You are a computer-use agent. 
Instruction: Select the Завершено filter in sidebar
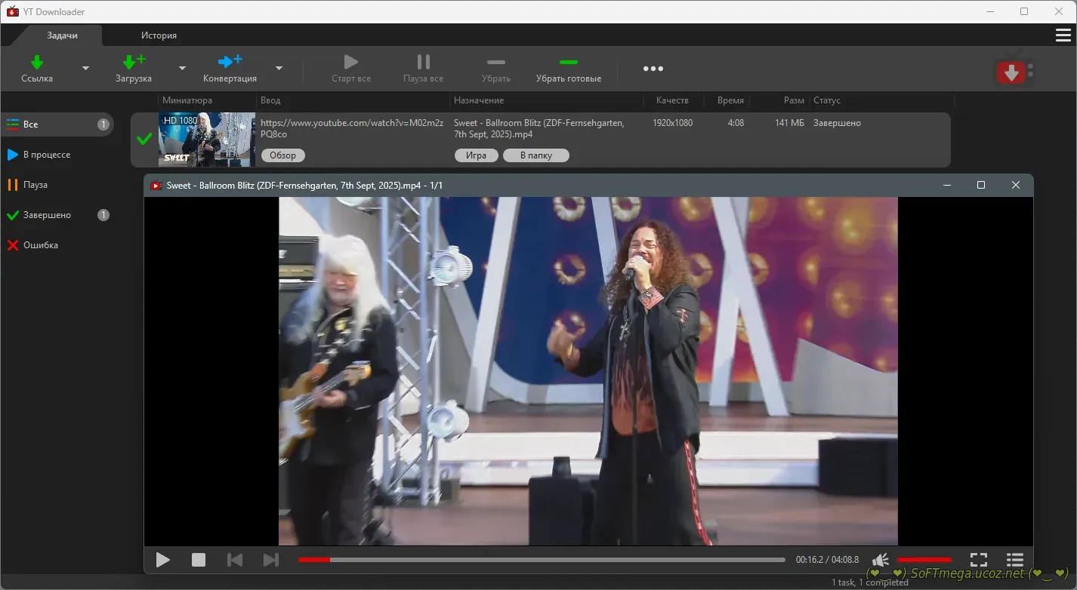click(x=47, y=215)
